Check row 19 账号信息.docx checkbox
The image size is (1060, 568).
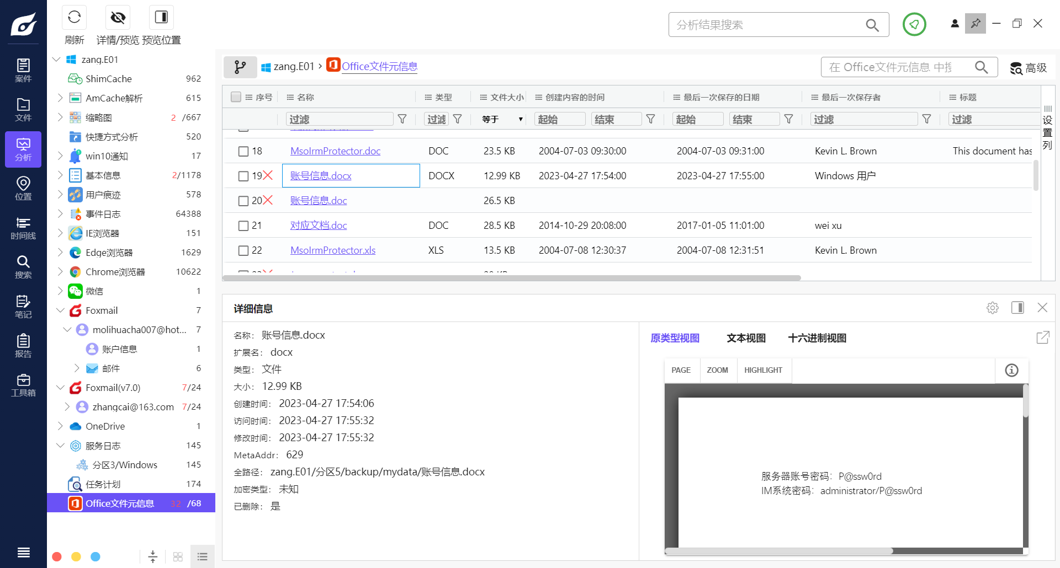point(243,176)
